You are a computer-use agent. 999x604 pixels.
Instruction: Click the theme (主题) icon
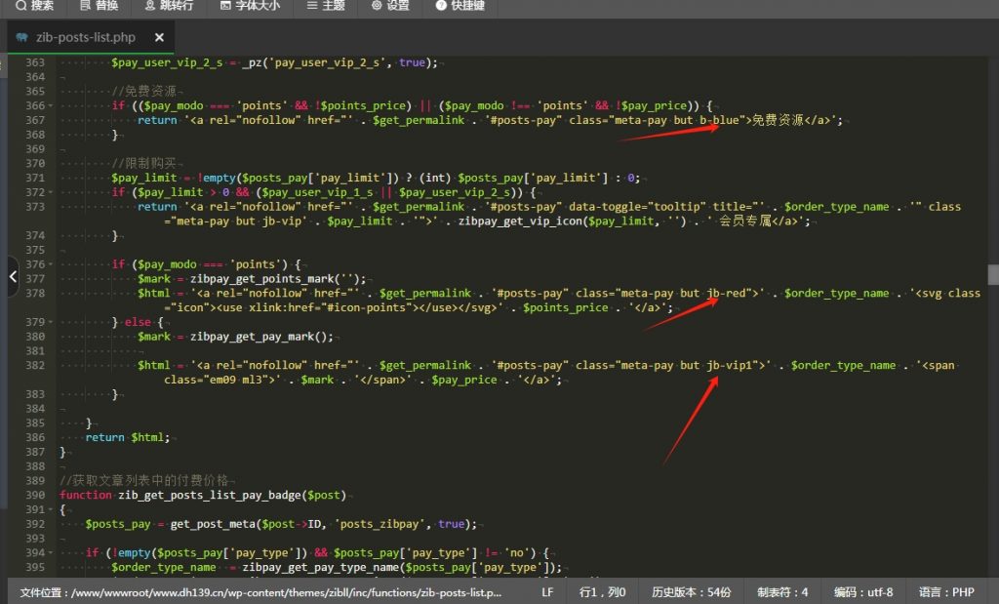pyautogui.click(x=311, y=6)
